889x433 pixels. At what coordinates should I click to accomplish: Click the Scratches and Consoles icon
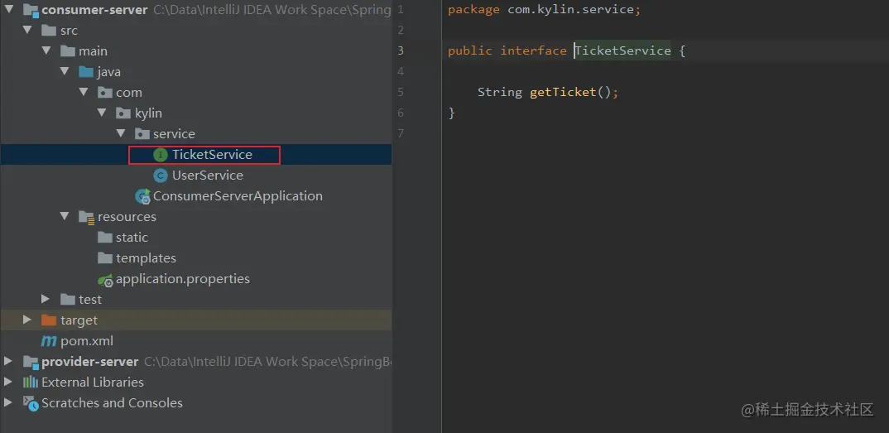31,403
